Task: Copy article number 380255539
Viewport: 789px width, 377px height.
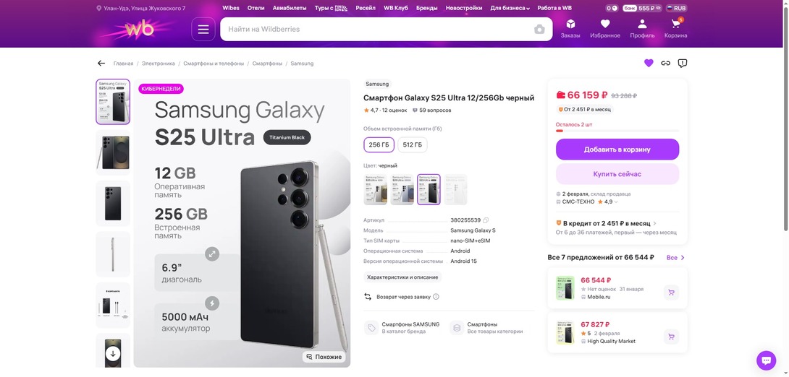Action: click(486, 220)
